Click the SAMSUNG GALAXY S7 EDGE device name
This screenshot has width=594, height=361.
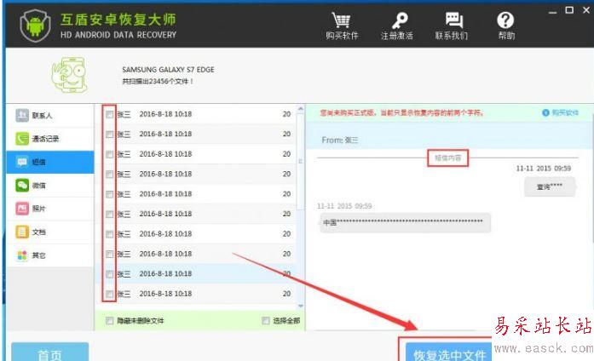[x=168, y=70]
